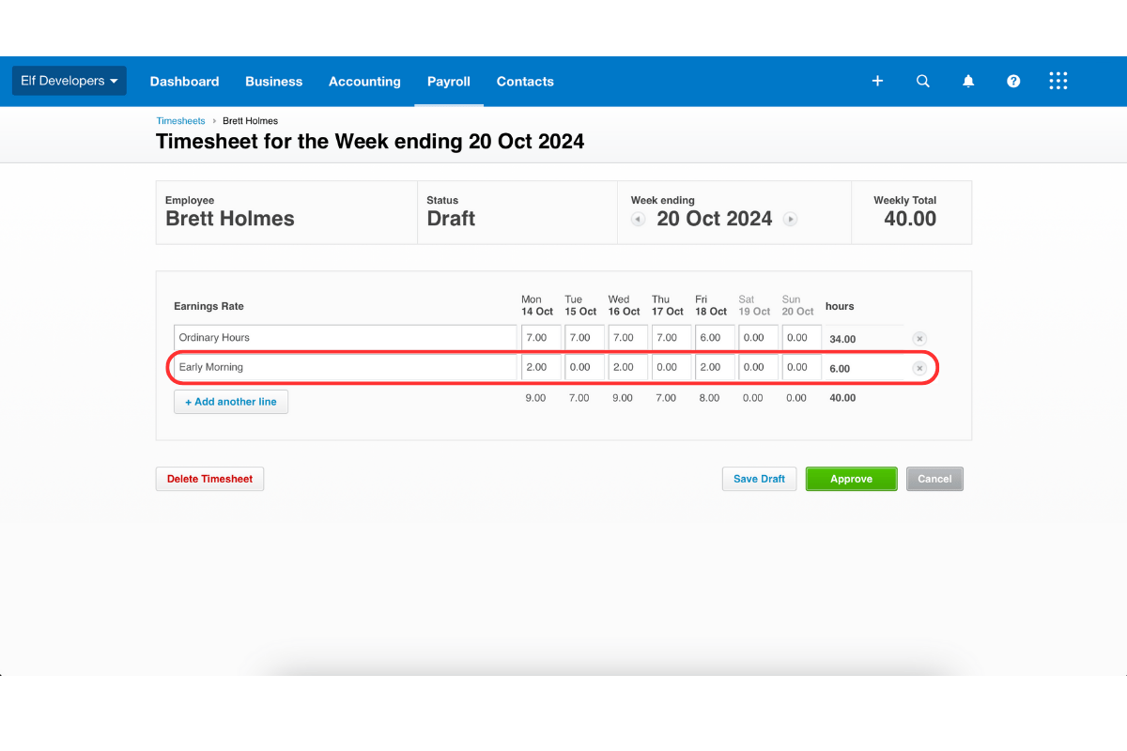
Task: Click the search magnifier icon
Action: click(x=922, y=81)
